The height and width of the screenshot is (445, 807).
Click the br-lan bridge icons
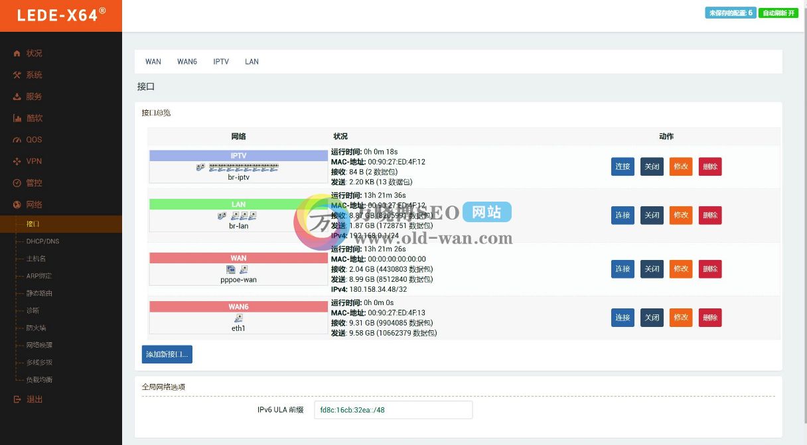pos(238,216)
